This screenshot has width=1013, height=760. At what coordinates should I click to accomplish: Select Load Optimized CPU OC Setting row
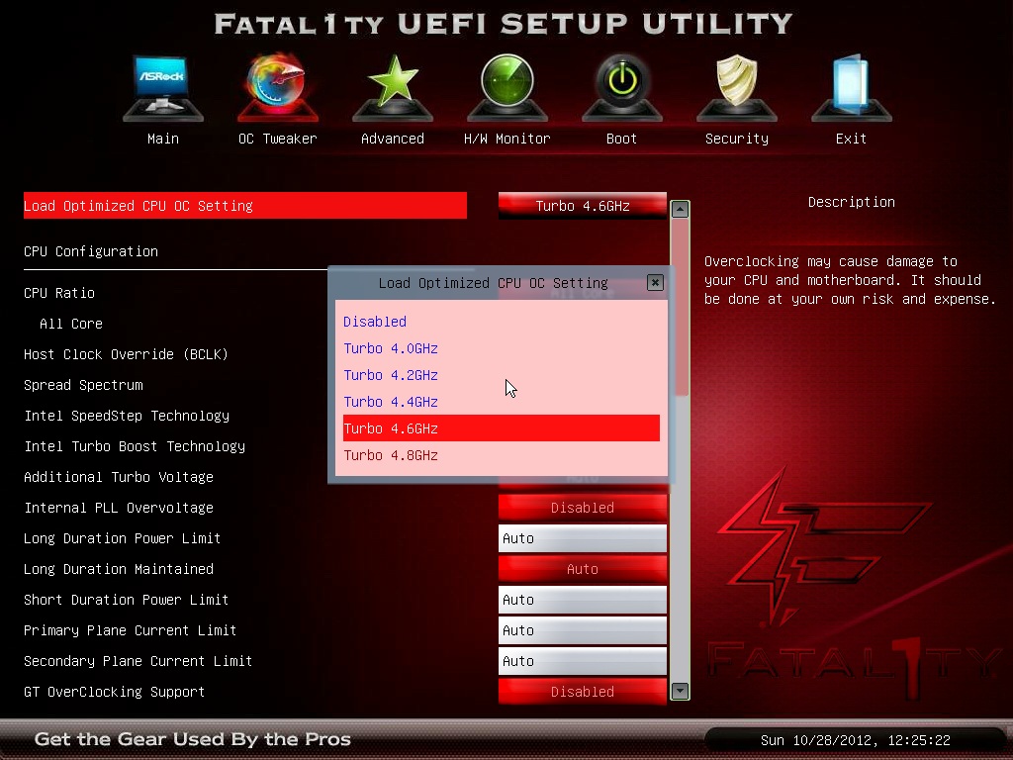(x=245, y=206)
